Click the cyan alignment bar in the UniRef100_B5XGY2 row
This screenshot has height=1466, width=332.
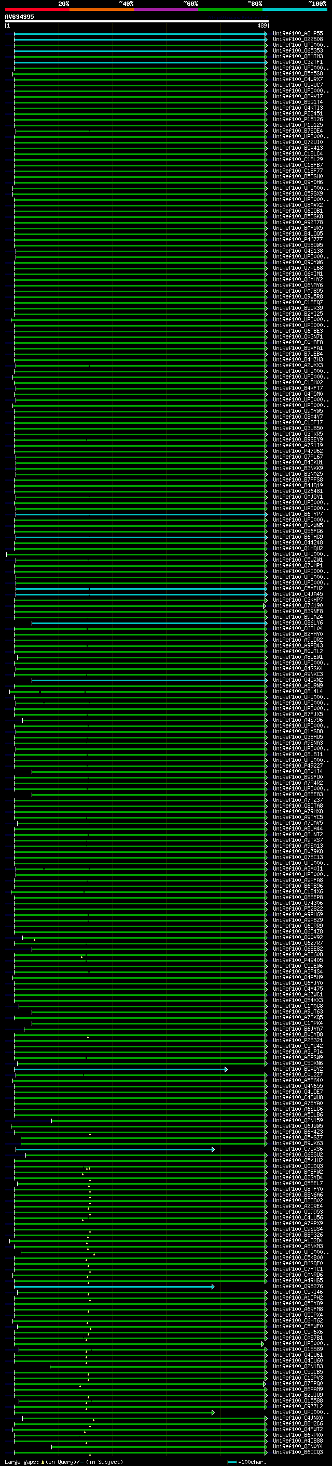pyautogui.click(x=121, y=1069)
